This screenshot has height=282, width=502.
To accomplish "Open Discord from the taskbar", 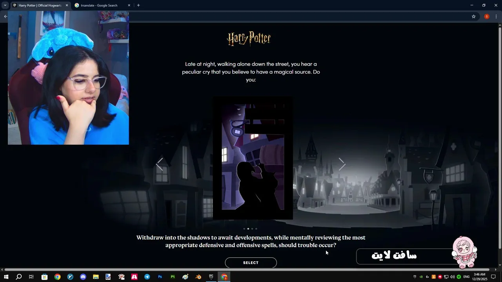I will (x=83, y=277).
